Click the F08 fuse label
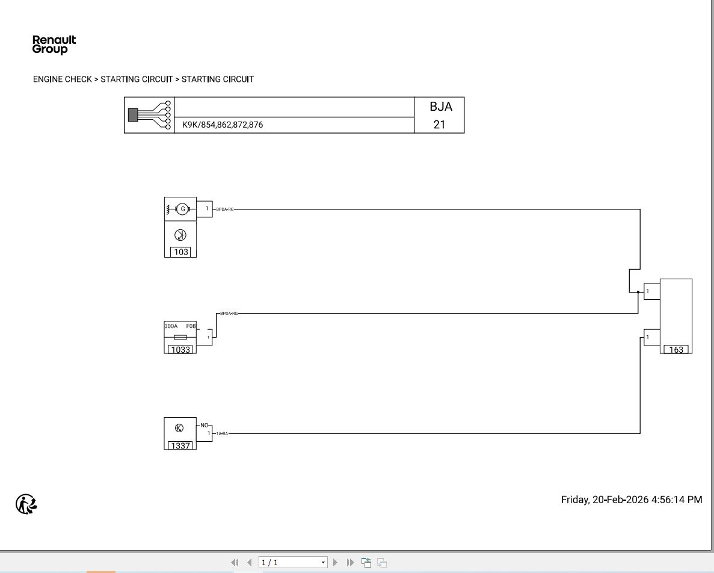The height and width of the screenshot is (573, 714). pos(191,326)
